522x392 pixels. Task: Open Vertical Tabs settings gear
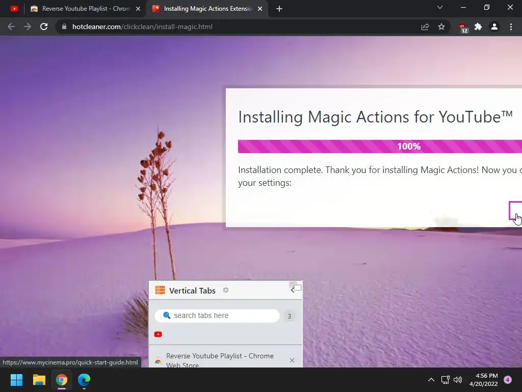[x=226, y=290]
